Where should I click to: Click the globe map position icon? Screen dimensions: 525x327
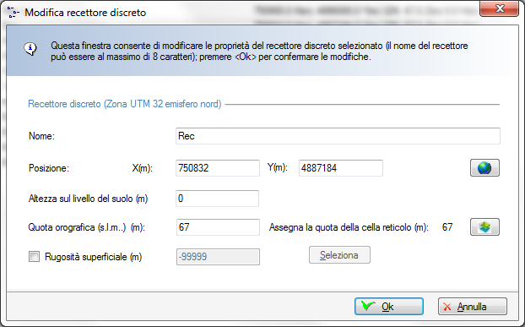pos(484,167)
